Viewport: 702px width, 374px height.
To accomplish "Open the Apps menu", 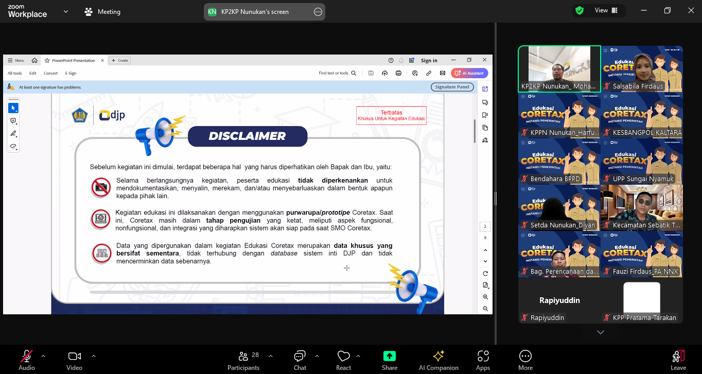I will pos(483,359).
